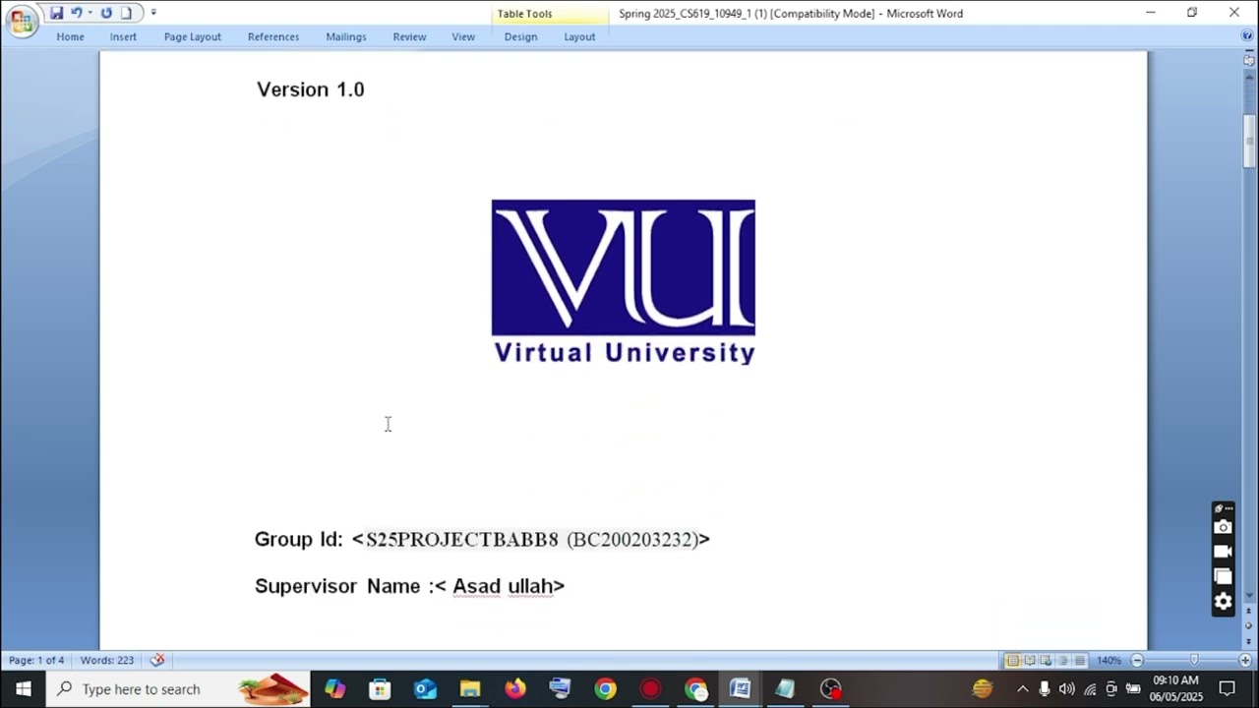Screen dimensions: 1259x708
Task: Click the taskbar search box
Action: (x=178, y=689)
